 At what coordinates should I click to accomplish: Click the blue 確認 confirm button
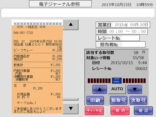[143, 111]
